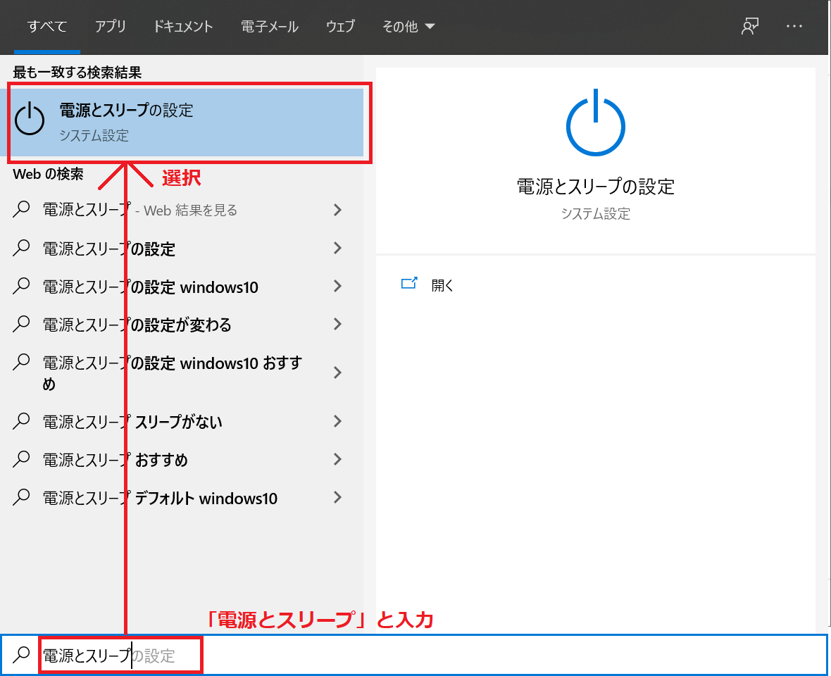Select the ウェブ filter tab

(x=340, y=27)
